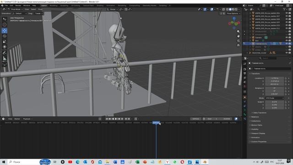This screenshot has height=165, width=293.
Task: Disable rendering of ladder.011 camera icon
Action: click(290, 28)
